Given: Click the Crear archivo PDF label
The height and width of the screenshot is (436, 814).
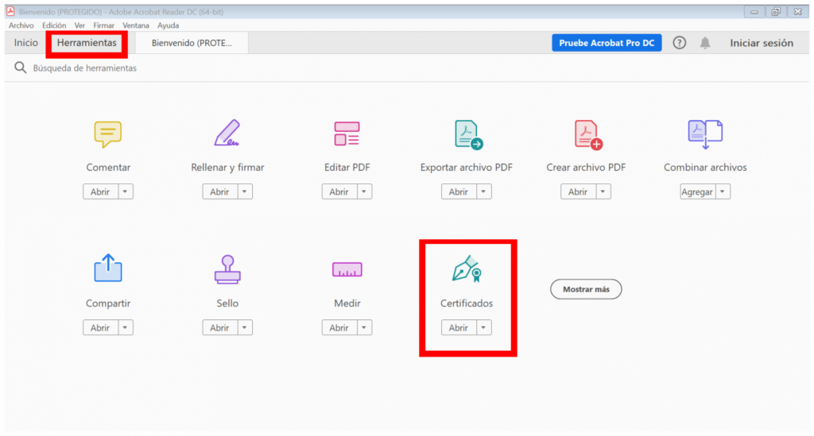Looking at the screenshot, I should click(x=586, y=168).
